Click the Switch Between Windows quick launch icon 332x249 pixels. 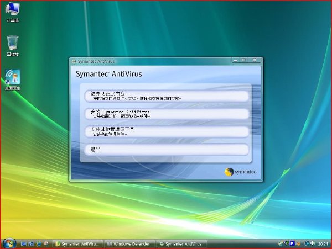tap(31, 244)
